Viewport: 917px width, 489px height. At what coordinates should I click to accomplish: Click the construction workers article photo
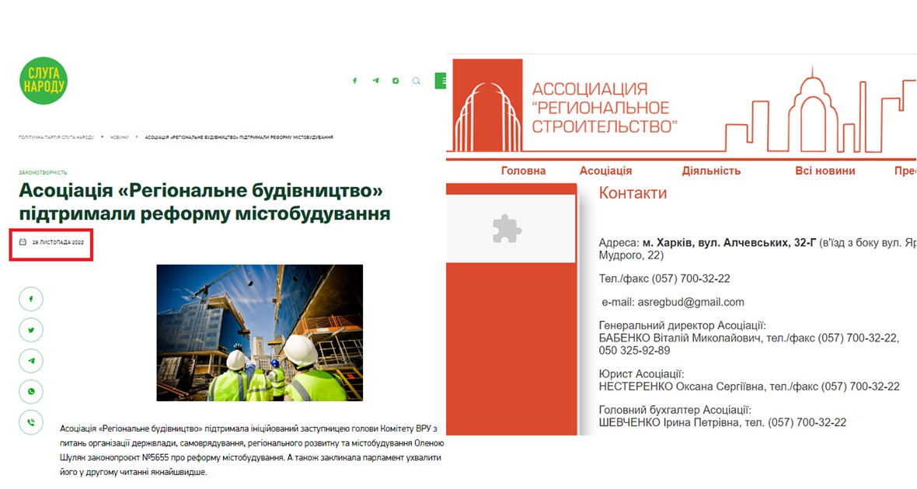[260, 332]
